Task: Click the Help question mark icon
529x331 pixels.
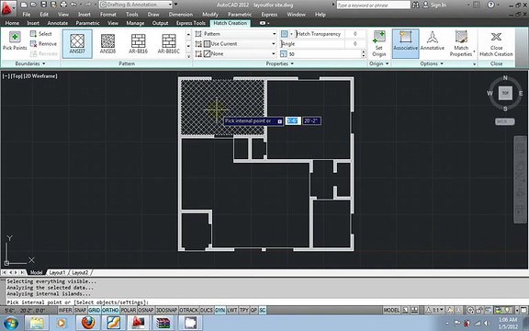Action: pyautogui.click(x=490, y=5)
